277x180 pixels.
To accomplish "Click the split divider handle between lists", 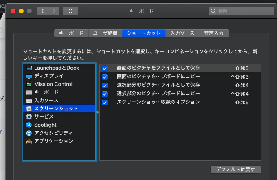I will pyautogui.click(x=97, y=112).
